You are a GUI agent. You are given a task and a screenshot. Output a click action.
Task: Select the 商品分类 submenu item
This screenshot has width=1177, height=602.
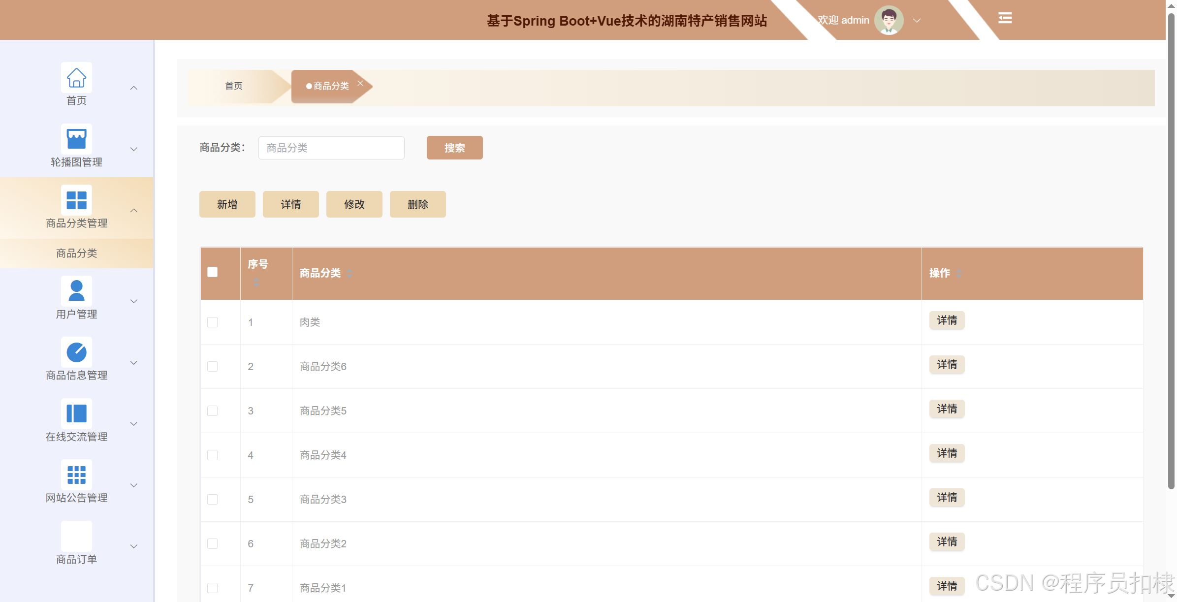click(x=76, y=253)
